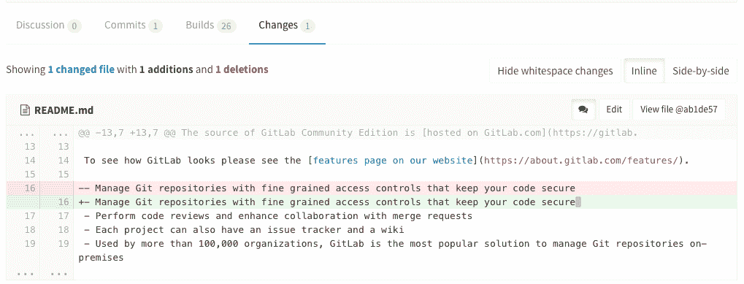Click the README.md file document icon
744x284 pixels.
click(x=25, y=110)
